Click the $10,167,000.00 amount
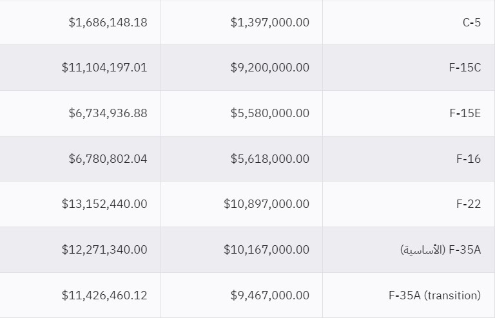This screenshot has width=495, height=318. coord(266,249)
